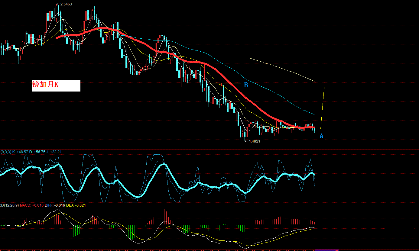Click the D: +56.75 indicator value
419x251 pixels.
[37, 152]
